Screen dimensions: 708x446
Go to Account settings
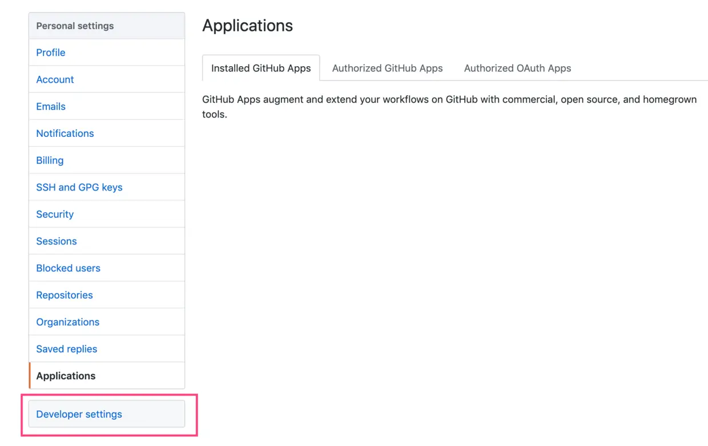coord(55,79)
